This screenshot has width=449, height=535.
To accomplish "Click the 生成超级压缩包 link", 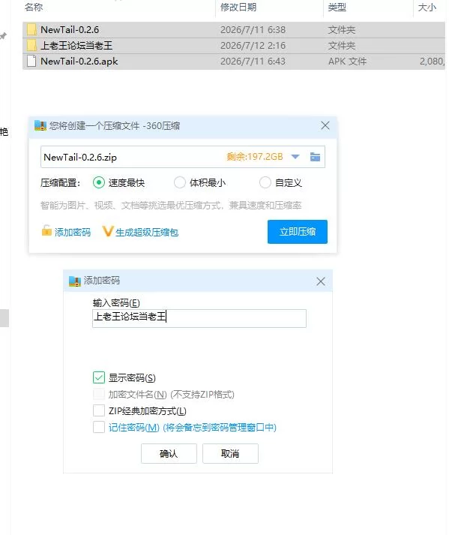I will (x=147, y=233).
